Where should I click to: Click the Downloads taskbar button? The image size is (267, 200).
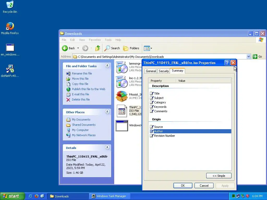pos(68,196)
